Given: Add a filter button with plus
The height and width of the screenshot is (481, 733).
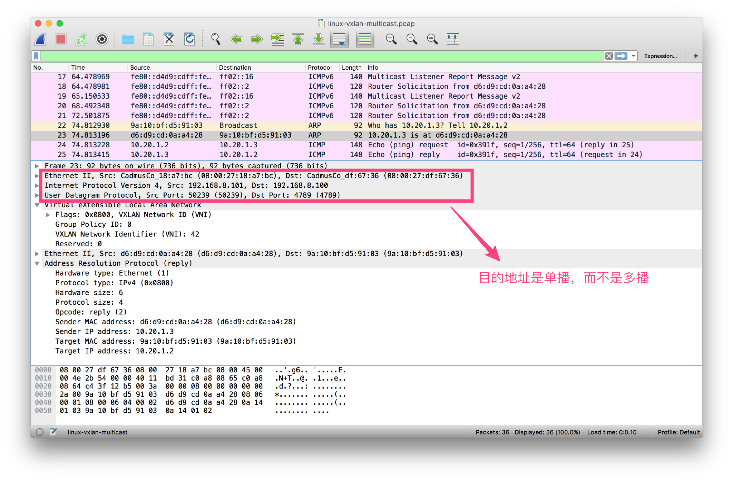Looking at the screenshot, I should coord(695,56).
